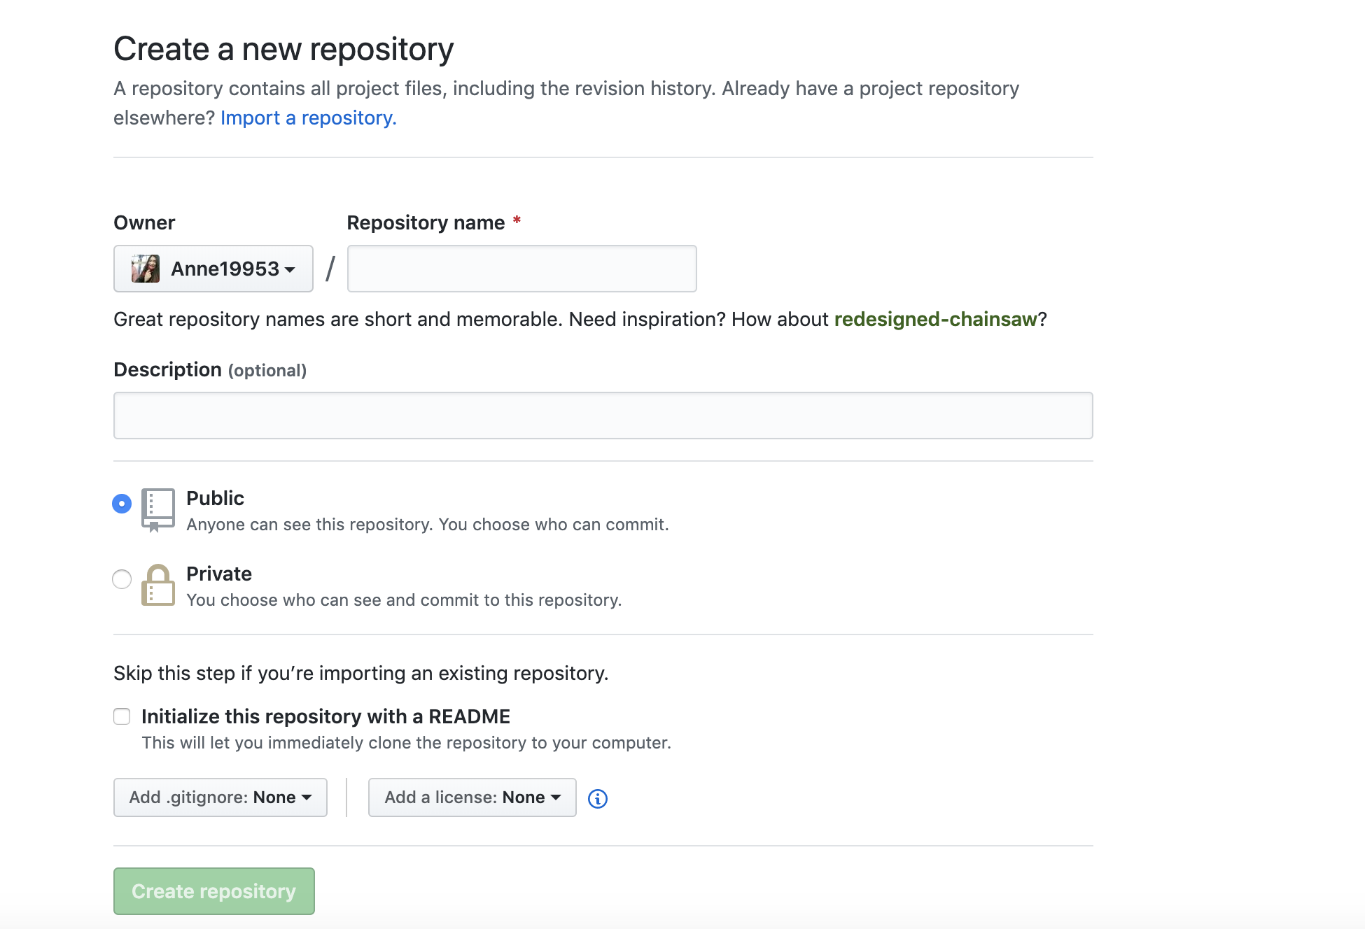This screenshot has width=1365, height=929.
Task: Open the Import a repository link
Action: click(x=308, y=118)
